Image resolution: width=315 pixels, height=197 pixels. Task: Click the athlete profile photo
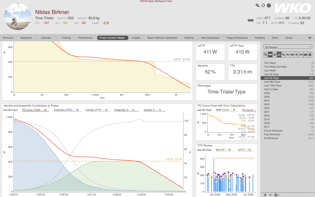pyautogui.click(x=18, y=17)
